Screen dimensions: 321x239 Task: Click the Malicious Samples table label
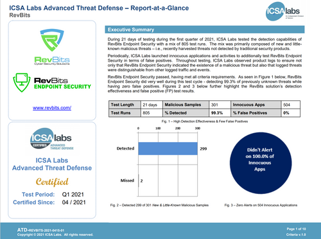pyautogui.click(x=186, y=105)
